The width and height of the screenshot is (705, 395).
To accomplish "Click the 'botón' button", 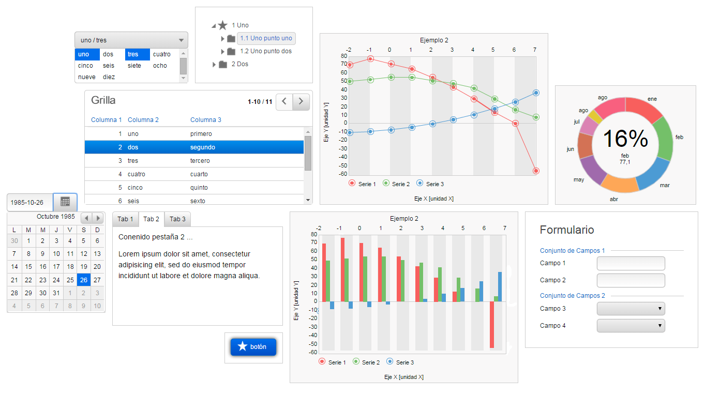I will point(253,347).
